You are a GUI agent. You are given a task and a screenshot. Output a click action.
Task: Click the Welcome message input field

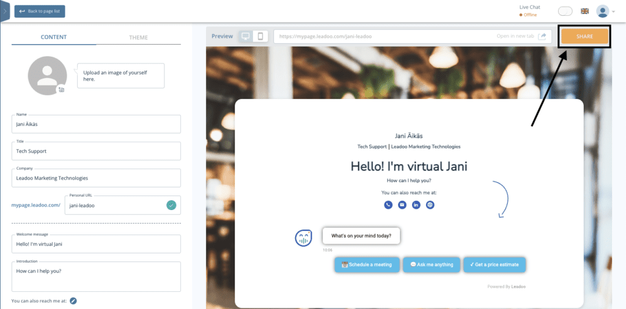(96, 244)
